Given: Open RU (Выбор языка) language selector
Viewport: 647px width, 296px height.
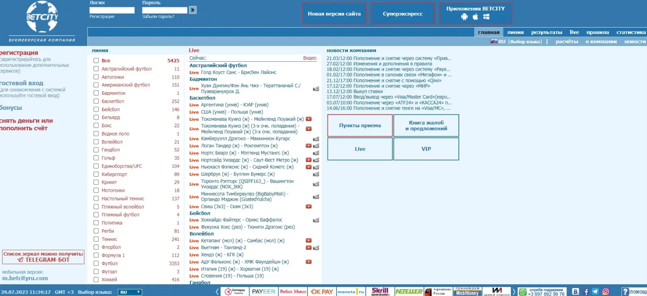Looking at the screenshot, I should click(516, 42).
